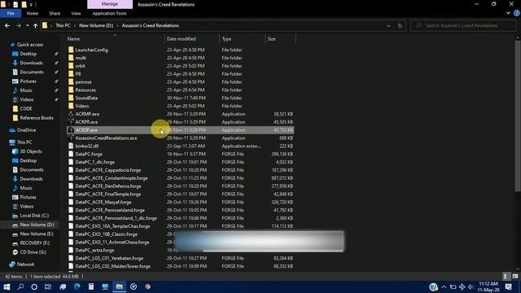Select This PC in the navigation pane

24,142
